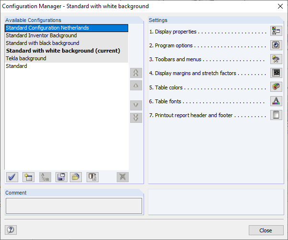288x240 pixels.
Task: Click the import/export configuration icon
Action: coord(92,177)
